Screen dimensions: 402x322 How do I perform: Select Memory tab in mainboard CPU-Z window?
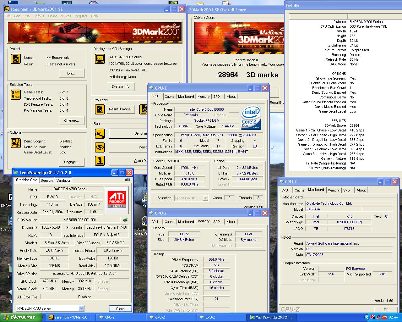pyautogui.click(x=334, y=190)
